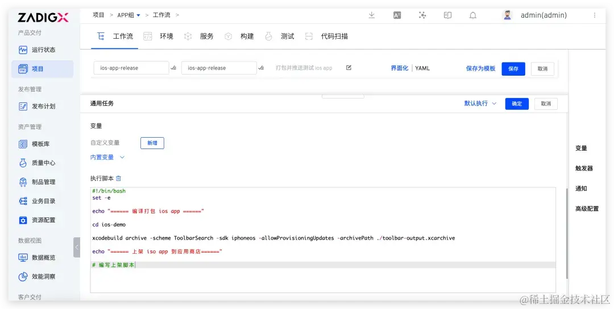
Task: Click 保存为模板 link
Action: coord(480,68)
